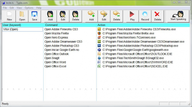Open the File menu
The height and width of the screenshot is (107, 192).
[5, 8]
